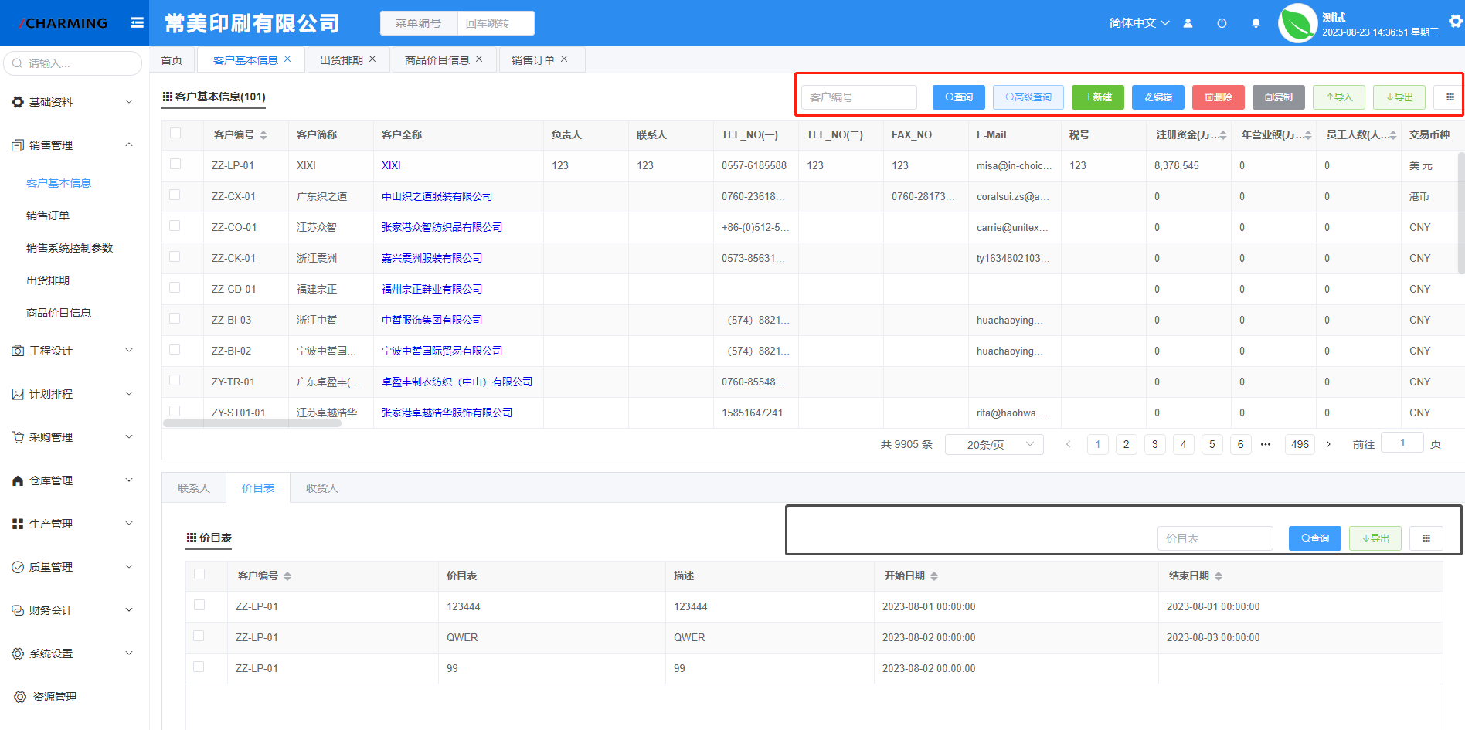
Task: Tick the select-all checkbox in customer table header
Action: click(x=175, y=133)
